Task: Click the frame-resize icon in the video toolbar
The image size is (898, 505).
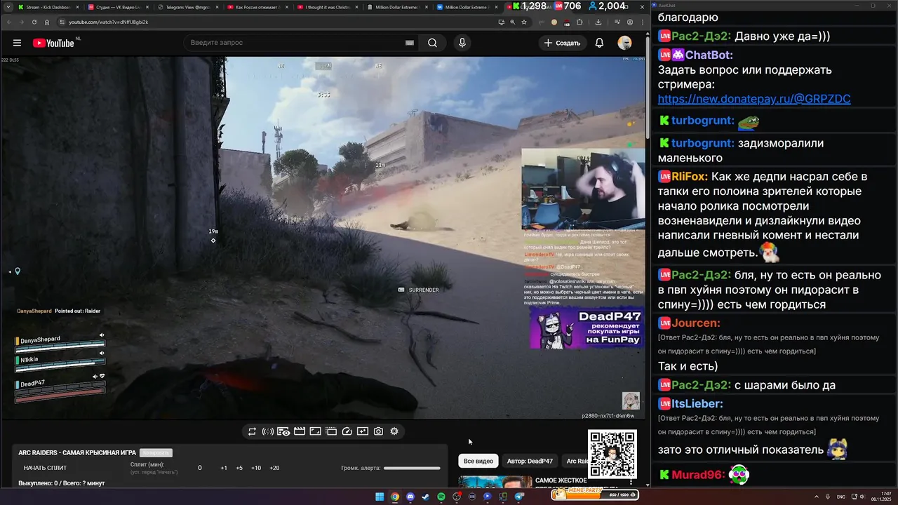Action: coord(316,431)
